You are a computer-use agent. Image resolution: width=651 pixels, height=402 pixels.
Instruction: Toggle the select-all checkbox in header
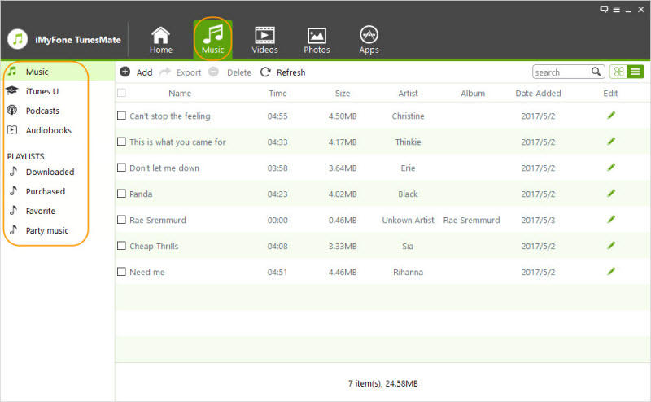click(121, 93)
